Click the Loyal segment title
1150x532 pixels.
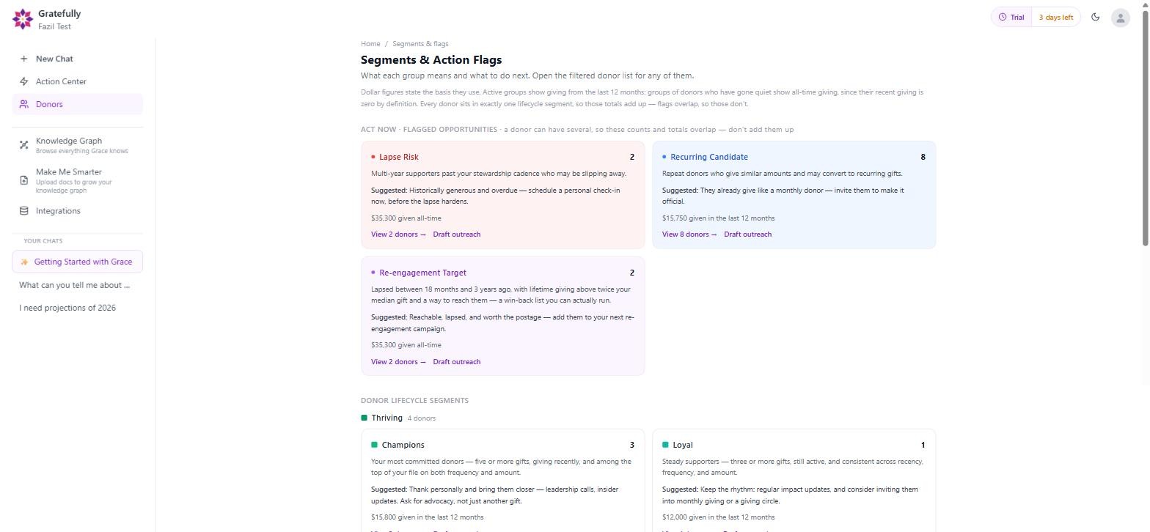[x=683, y=445]
